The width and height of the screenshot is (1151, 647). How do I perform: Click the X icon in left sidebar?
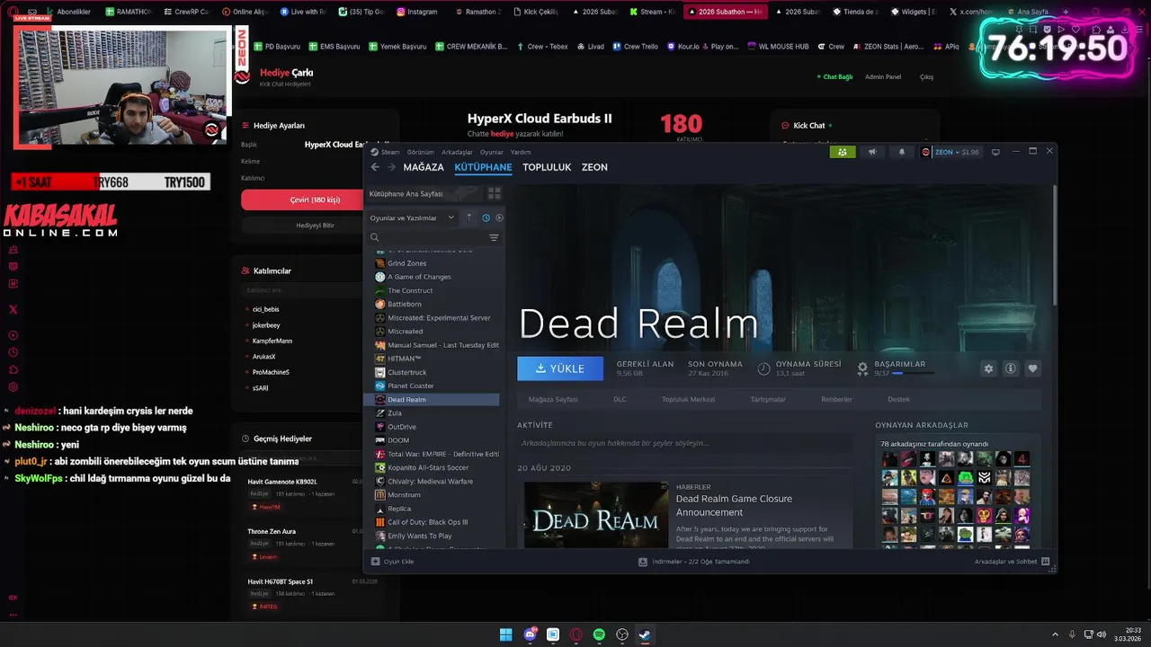pyautogui.click(x=13, y=309)
